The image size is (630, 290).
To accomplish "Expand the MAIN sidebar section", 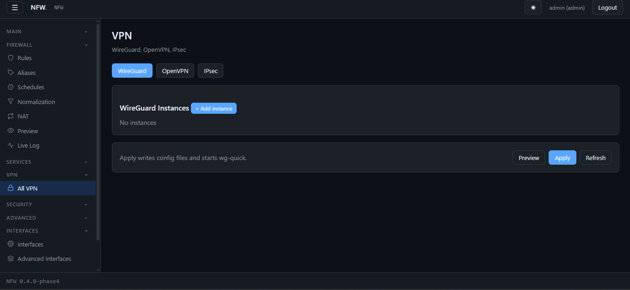I will (x=47, y=31).
